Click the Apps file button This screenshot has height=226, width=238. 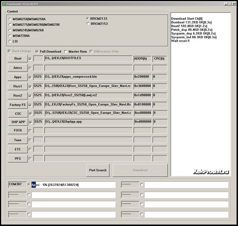pos(17,77)
